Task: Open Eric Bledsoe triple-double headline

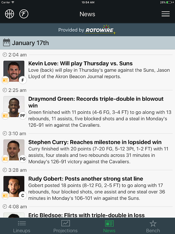Action: [86, 215]
